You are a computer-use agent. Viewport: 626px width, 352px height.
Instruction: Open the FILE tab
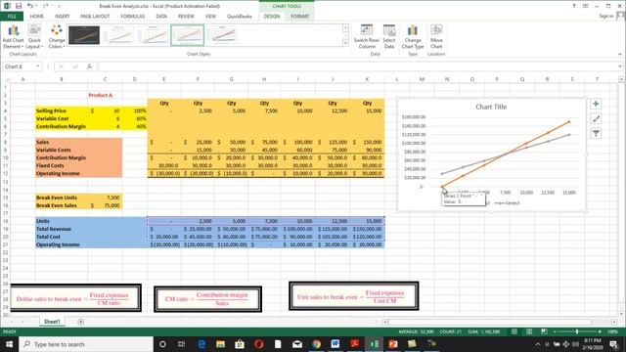12,17
